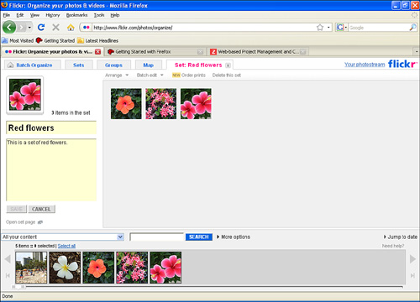Viewport: 420px width, 302px height.
Task: Jump to first photos in the strip
Action: [x=8, y=276]
